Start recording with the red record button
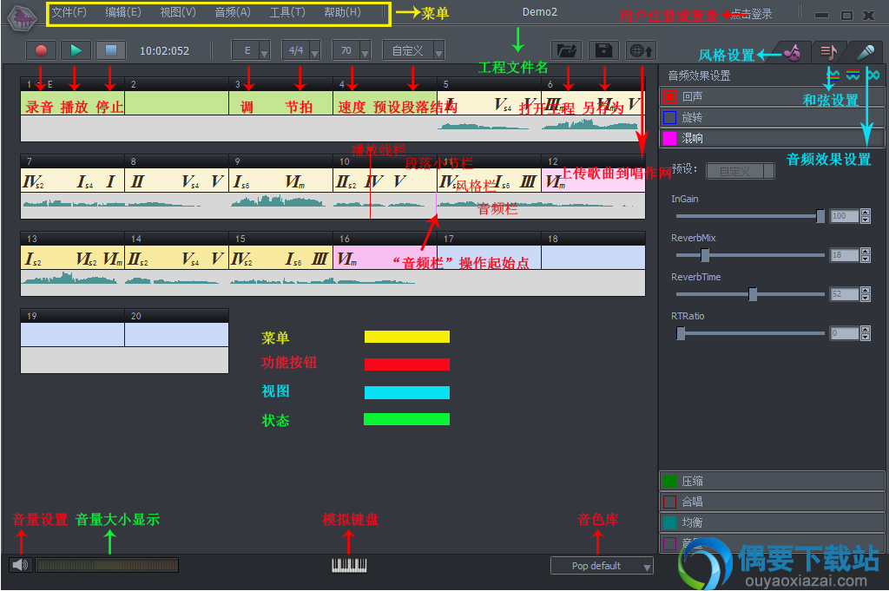This screenshot has height=591, width=889. pyautogui.click(x=41, y=50)
